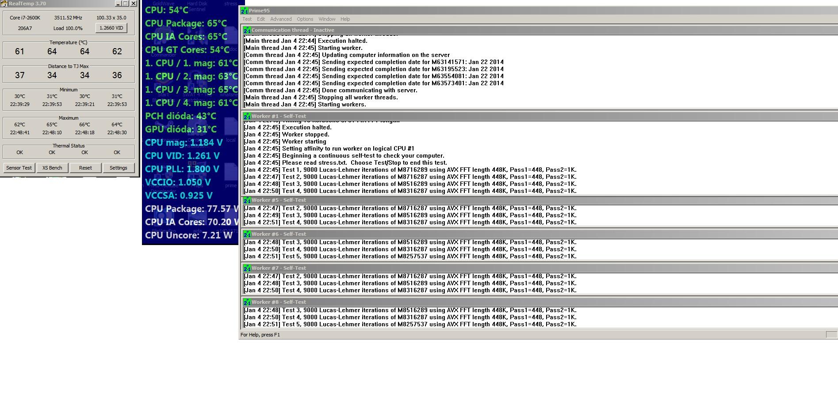Click the Worker #6 window icon
The height and width of the screenshot is (404, 838).
tap(247, 234)
